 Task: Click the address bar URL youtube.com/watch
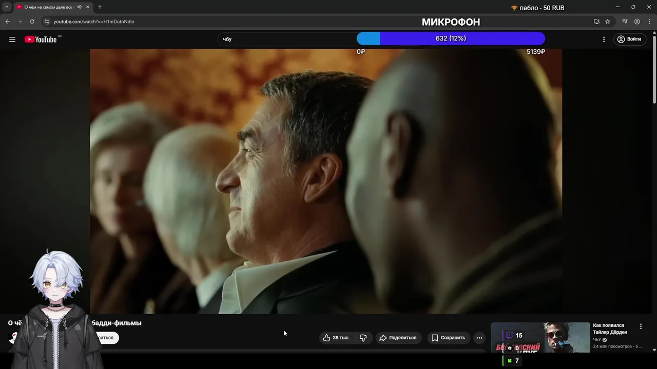94,22
